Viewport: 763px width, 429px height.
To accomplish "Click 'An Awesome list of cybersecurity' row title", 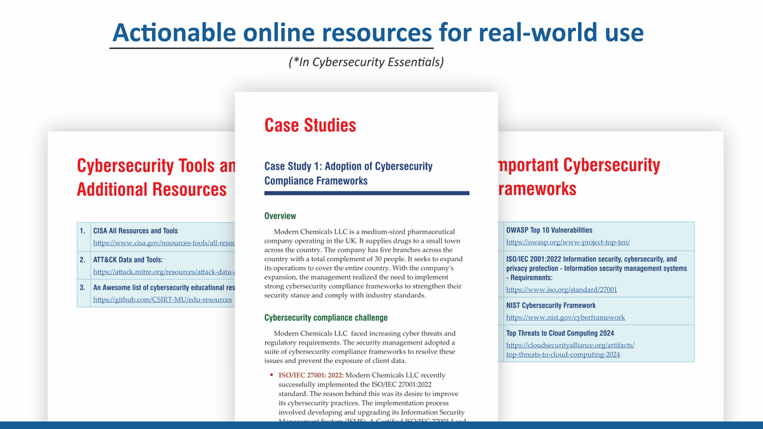I will click(164, 287).
